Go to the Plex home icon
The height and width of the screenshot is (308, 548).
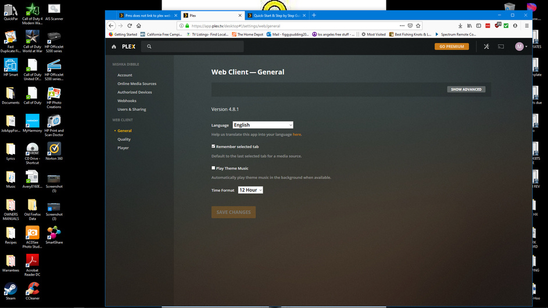click(x=114, y=46)
